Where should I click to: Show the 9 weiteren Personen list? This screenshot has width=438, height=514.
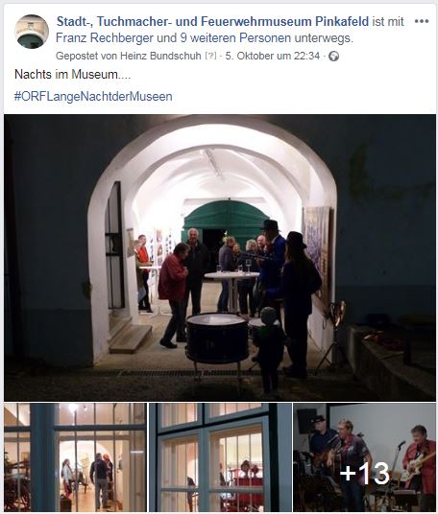(235, 38)
